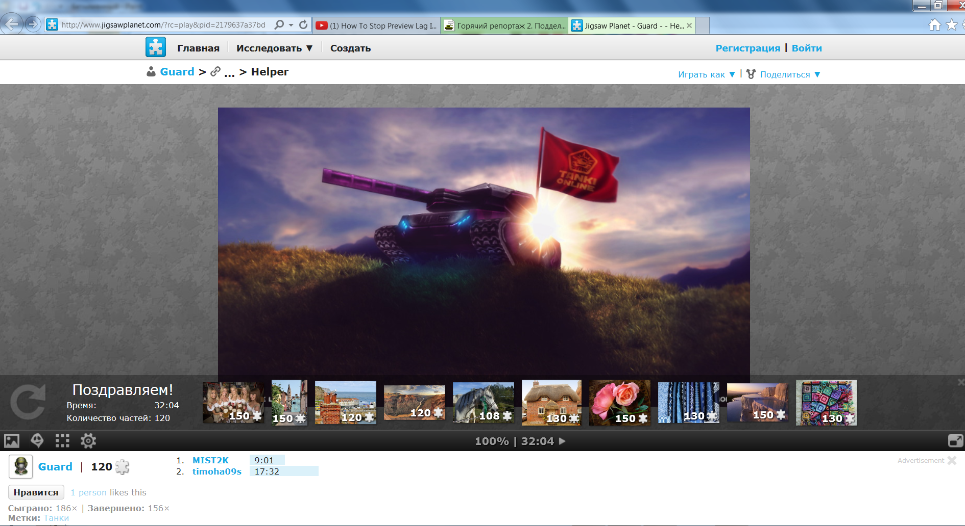Click the Нравится like button
Screen dimensions: 965x526
click(x=36, y=492)
